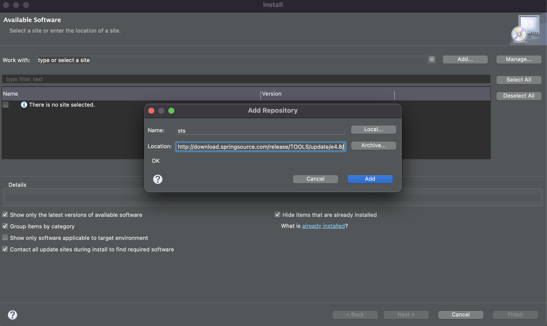This screenshot has width=547, height=326.
Task: Toggle Show only the latest versions checkbox
Action: [x=5, y=215]
